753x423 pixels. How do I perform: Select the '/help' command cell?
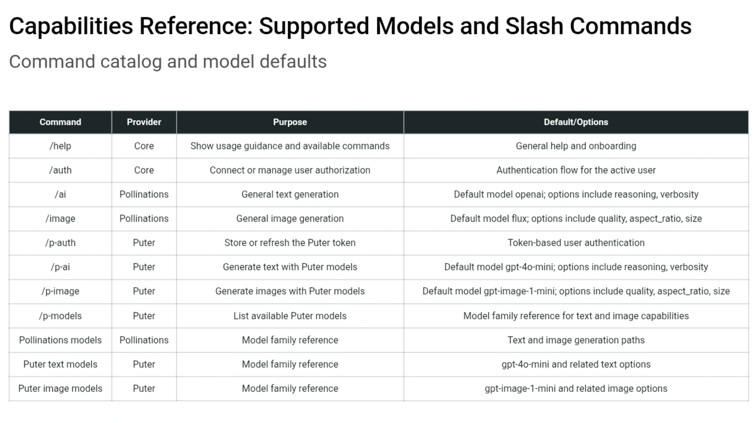(x=60, y=146)
